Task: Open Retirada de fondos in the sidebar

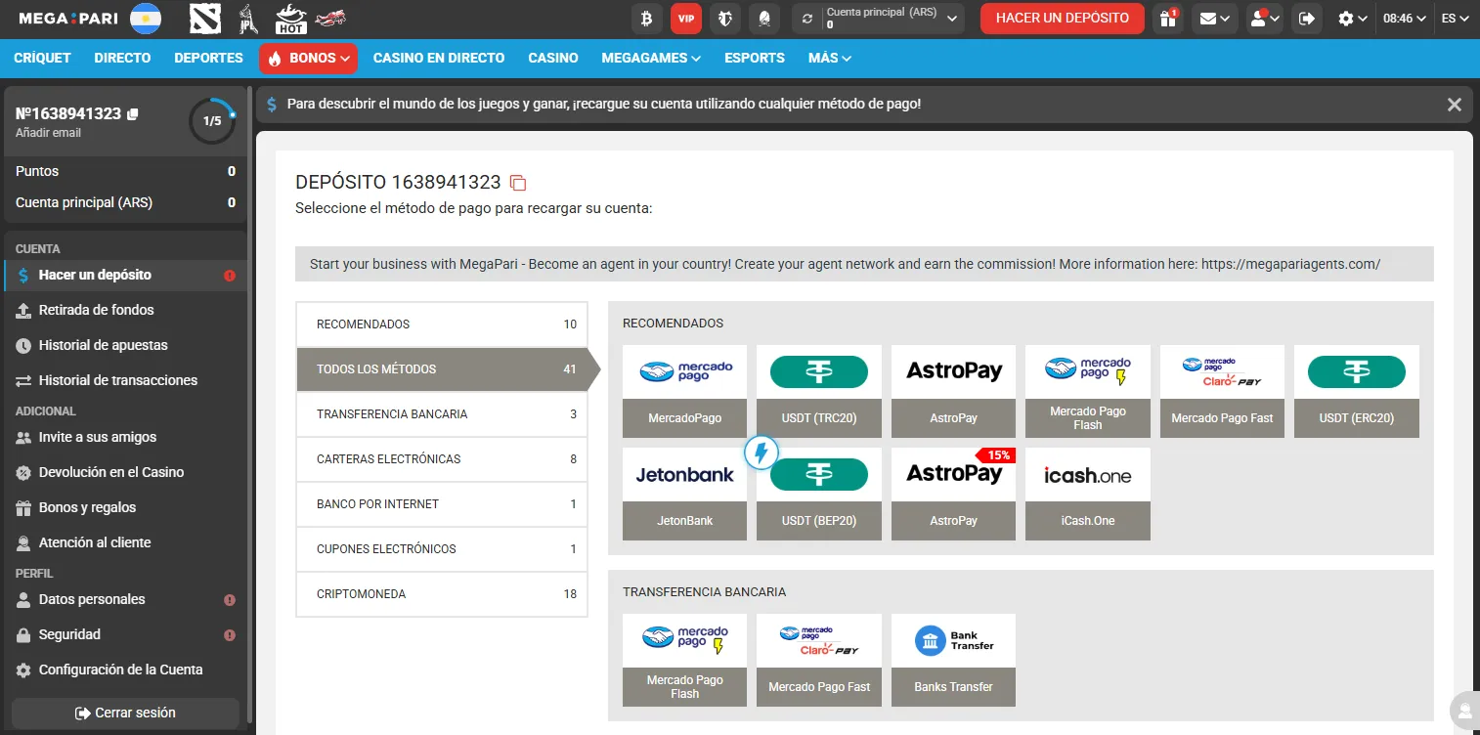Action: [x=125, y=310]
